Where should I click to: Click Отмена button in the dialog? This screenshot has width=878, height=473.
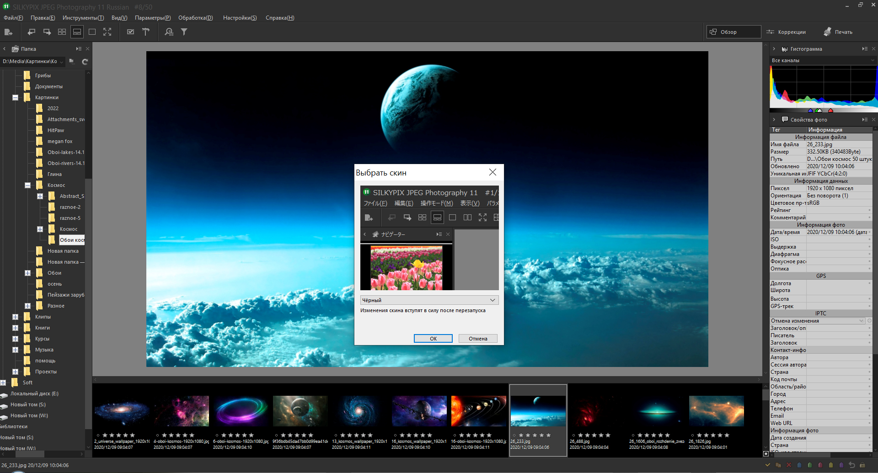(477, 339)
